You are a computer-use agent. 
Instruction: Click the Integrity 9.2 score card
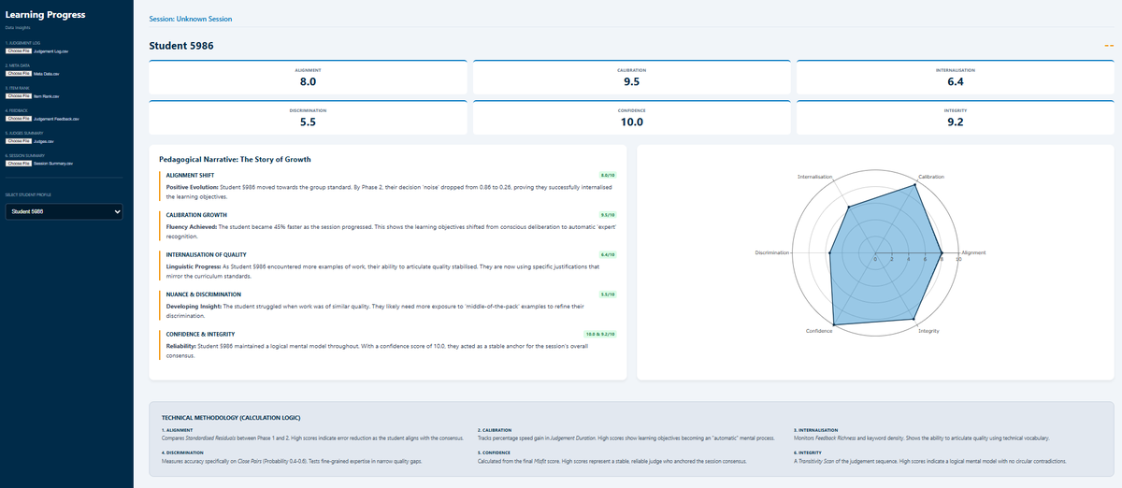point(955,117)
